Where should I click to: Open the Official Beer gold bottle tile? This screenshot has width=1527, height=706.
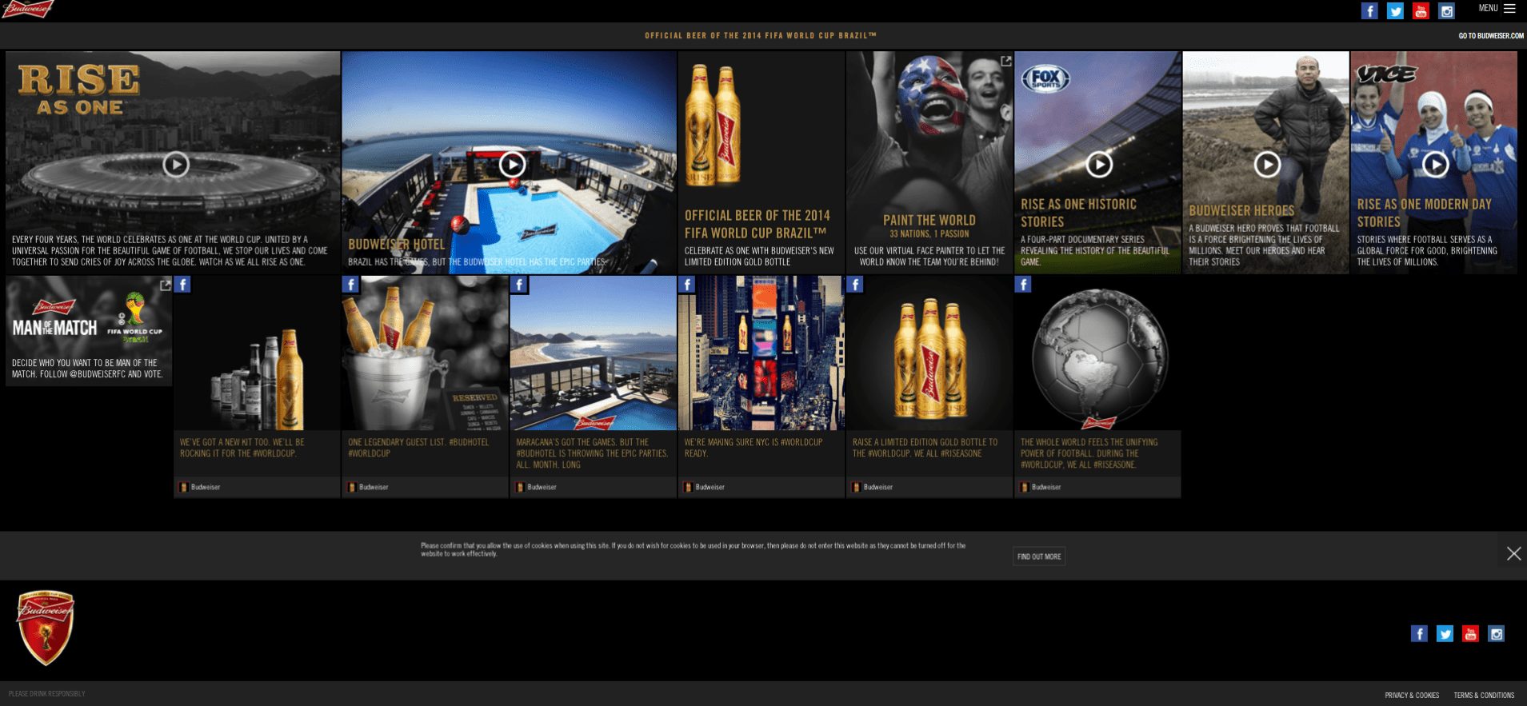click(x=762, y=163)
